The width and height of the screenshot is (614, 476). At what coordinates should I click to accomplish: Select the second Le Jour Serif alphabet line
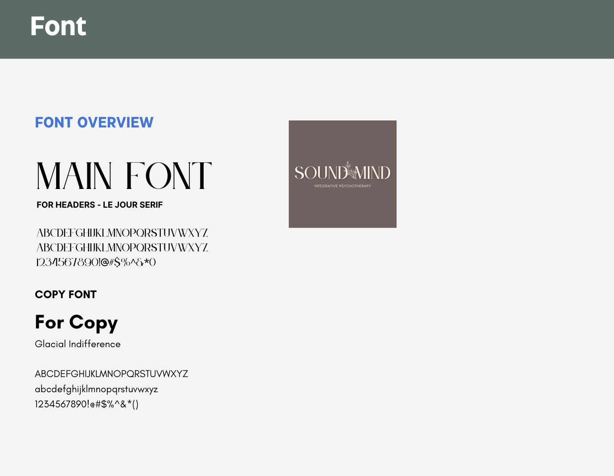[x=122, y=247]
